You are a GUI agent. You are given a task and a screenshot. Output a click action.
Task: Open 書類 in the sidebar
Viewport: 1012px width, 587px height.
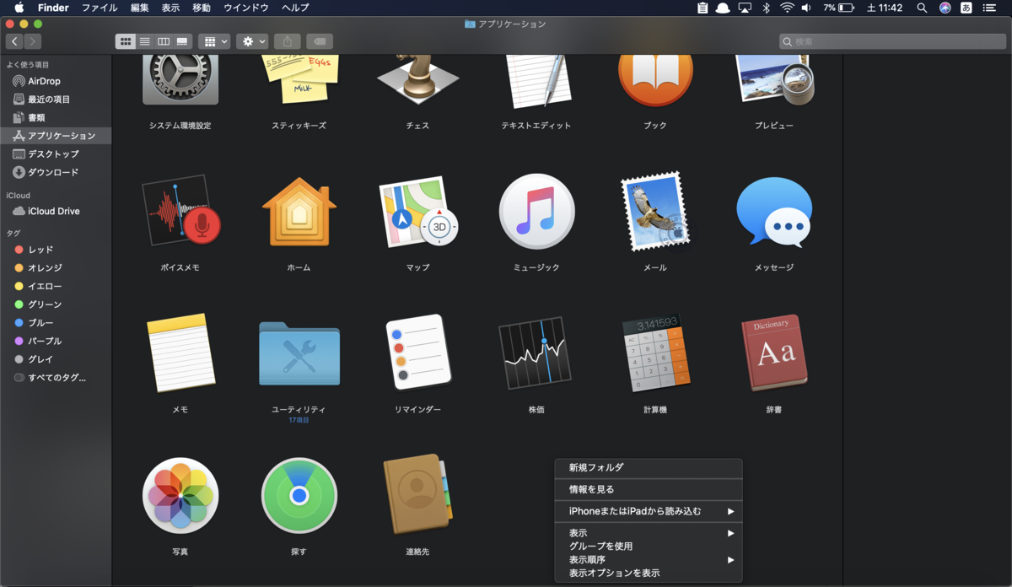tap(56, 117)
